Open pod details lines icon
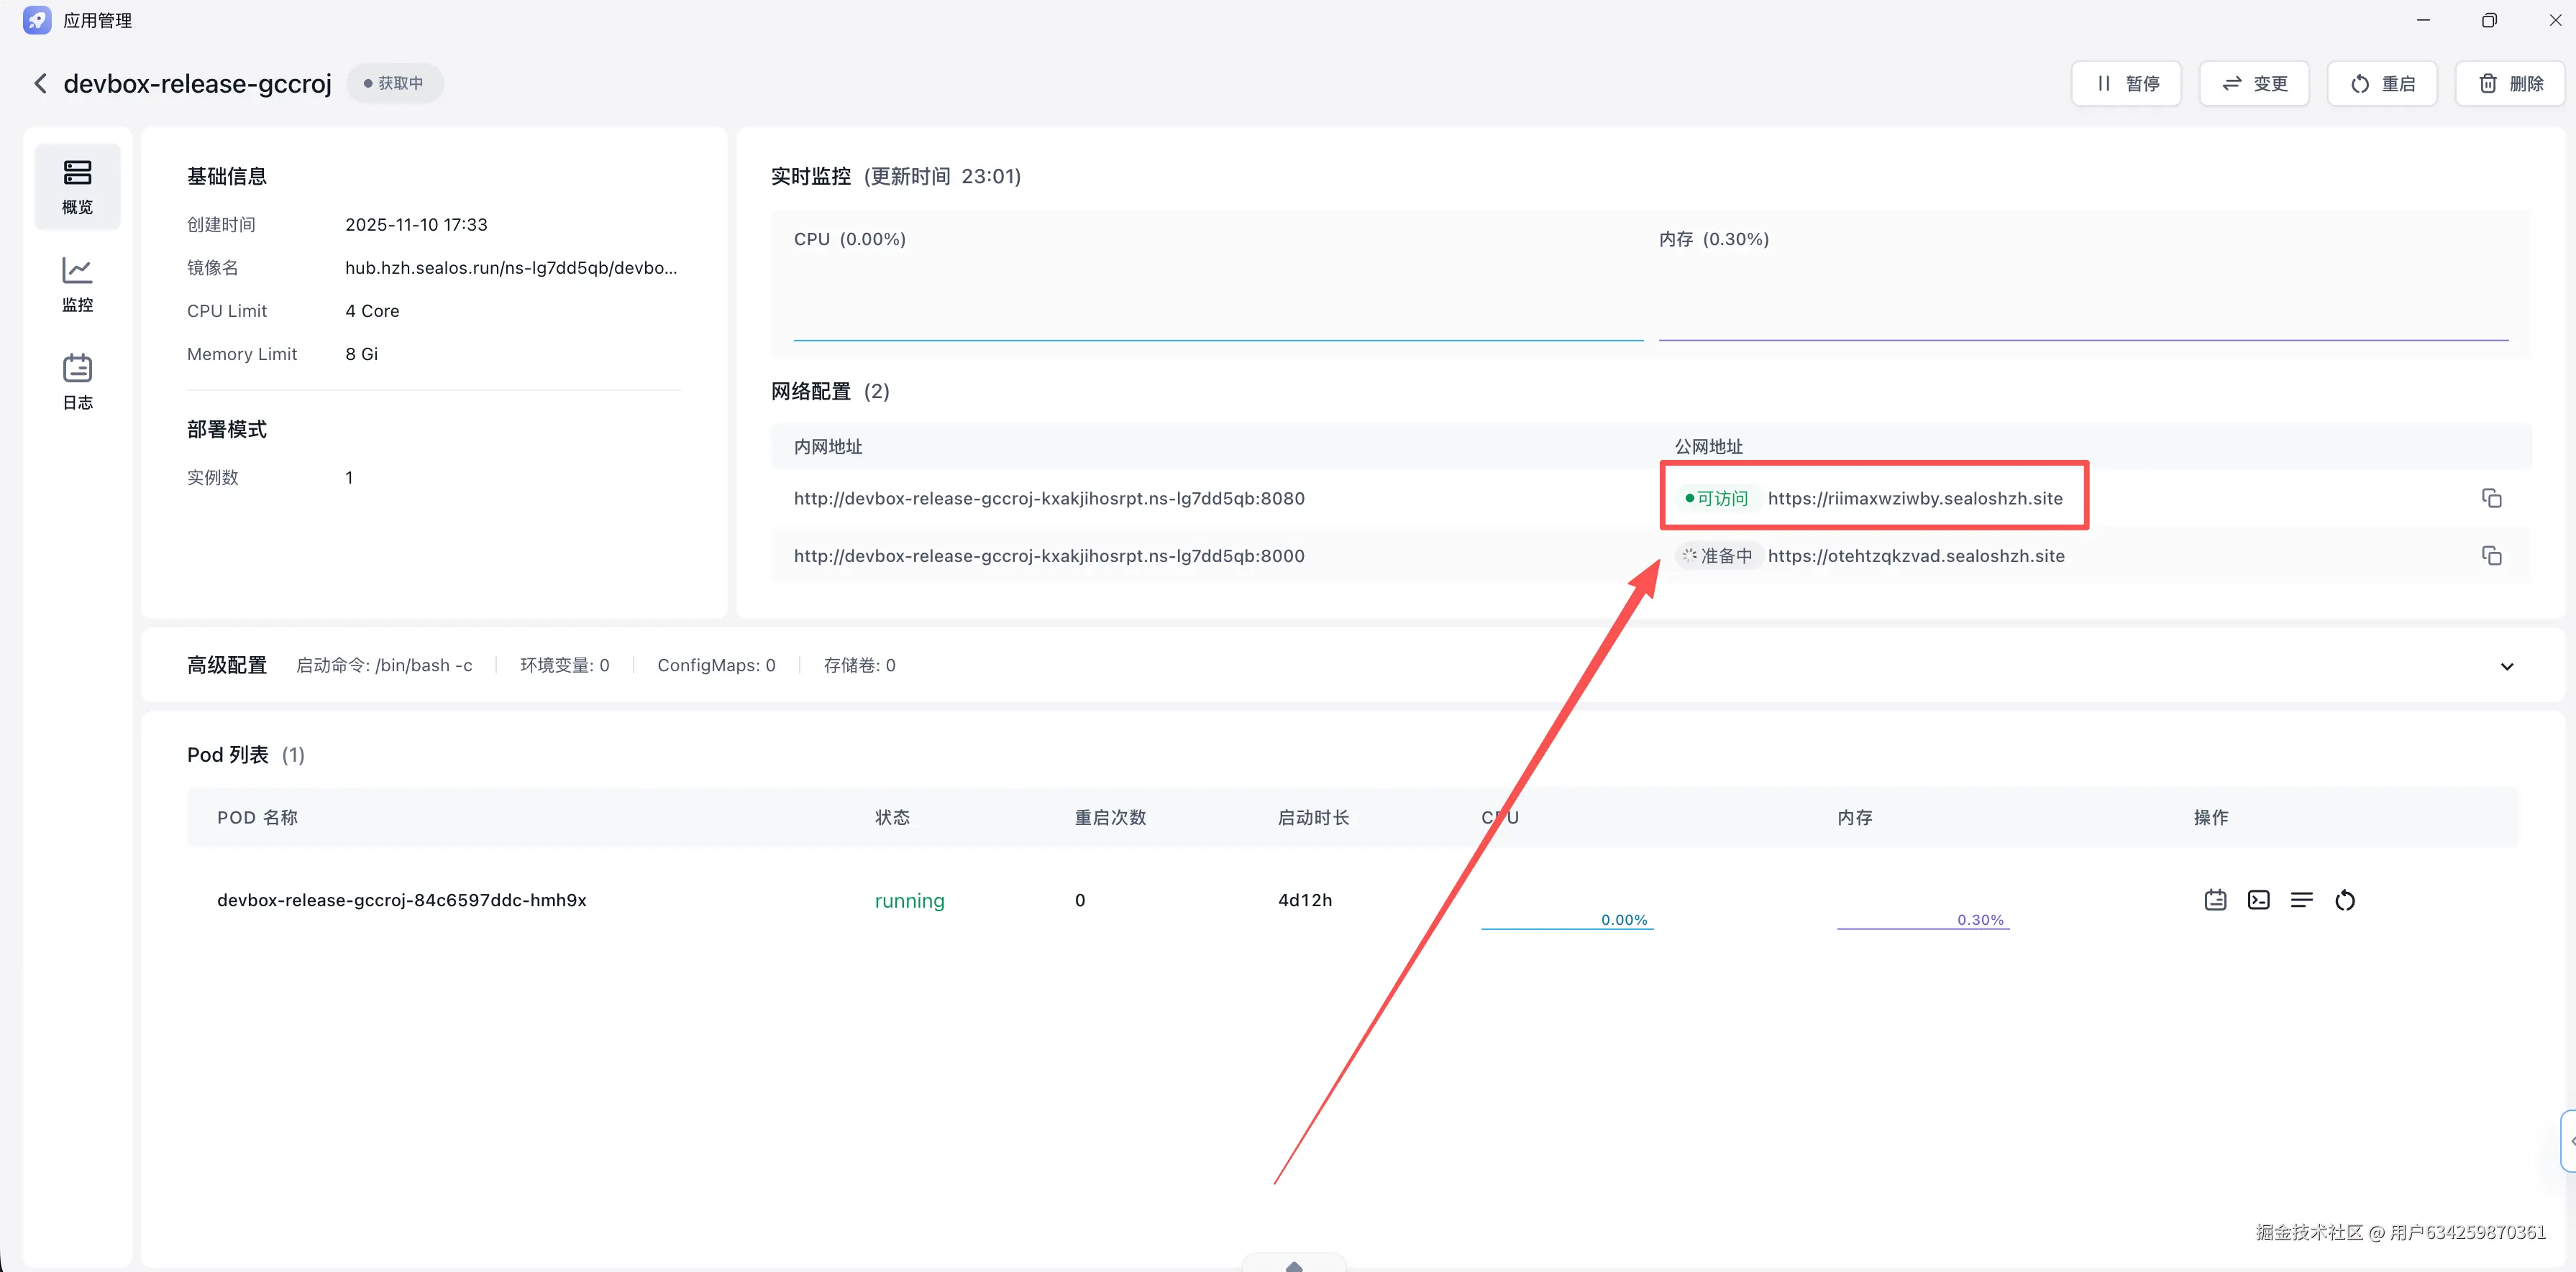The image size is (2576, 1272). pyautogui.click(x=2301, y=899)
